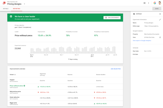163x108 pixels.
Task: Open the vertical three-dot menu
Action: pyautogui.click(x=149, y=3)
